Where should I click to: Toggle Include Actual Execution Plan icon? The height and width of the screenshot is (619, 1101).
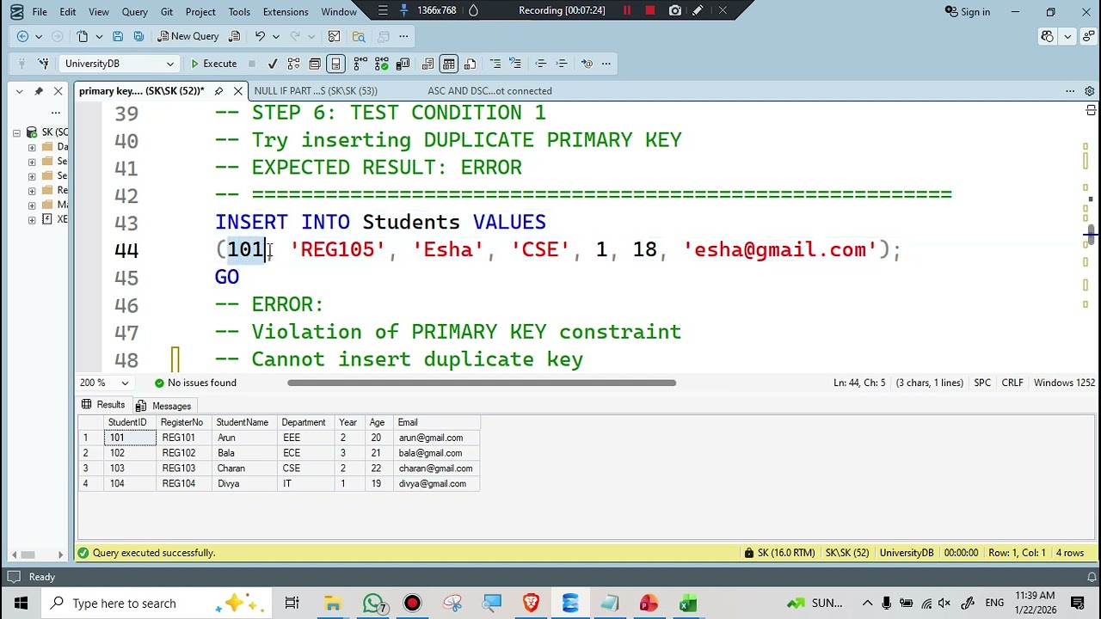click(x=360, y=64)
